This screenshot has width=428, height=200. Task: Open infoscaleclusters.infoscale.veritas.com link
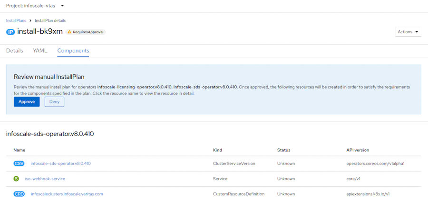click(x=67, y=194)
